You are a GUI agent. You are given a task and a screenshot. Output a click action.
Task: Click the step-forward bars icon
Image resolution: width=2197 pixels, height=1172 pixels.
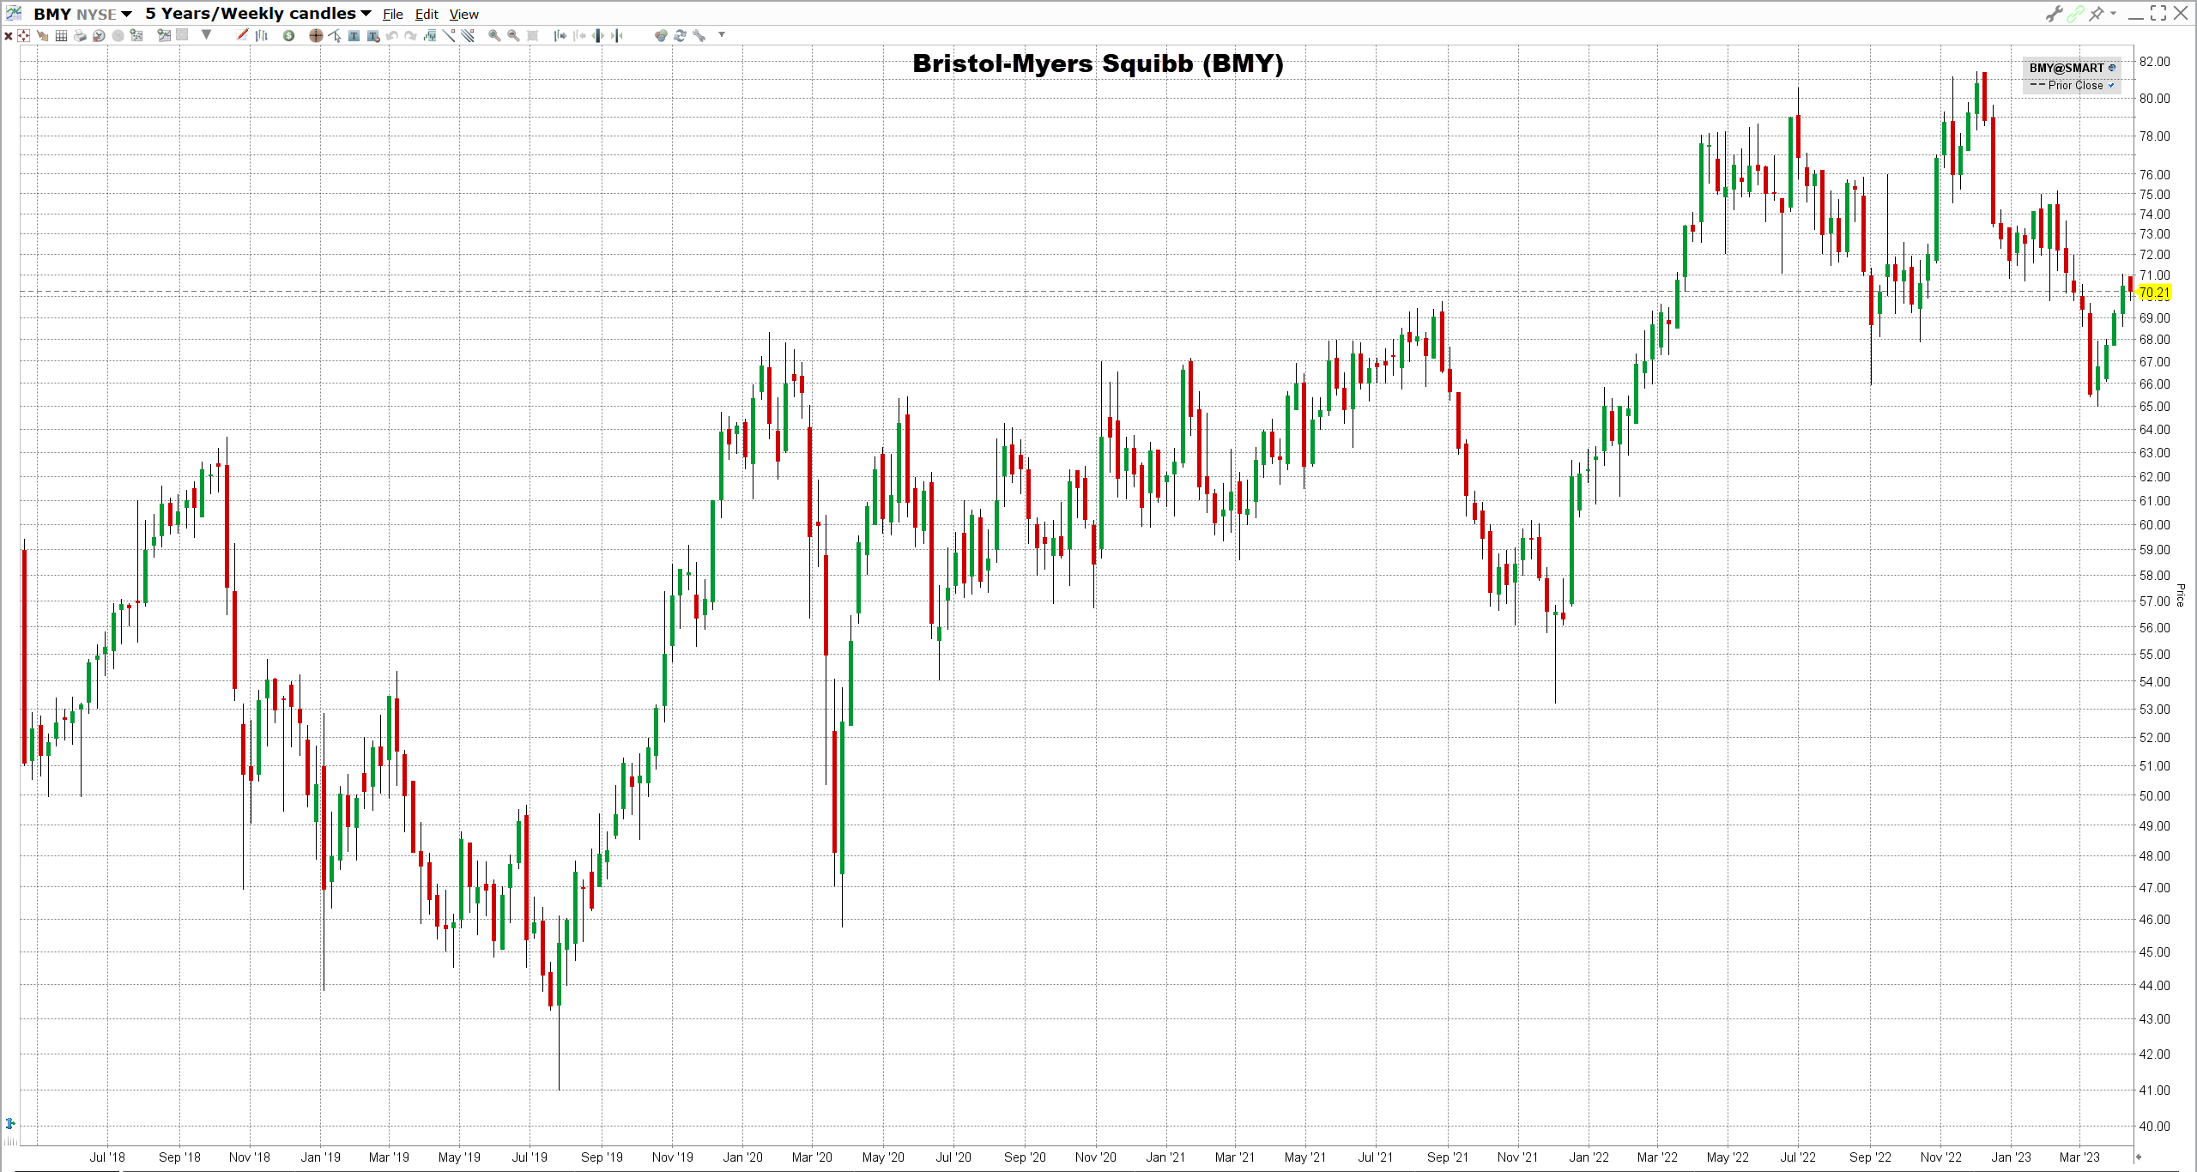pos(560,35)
